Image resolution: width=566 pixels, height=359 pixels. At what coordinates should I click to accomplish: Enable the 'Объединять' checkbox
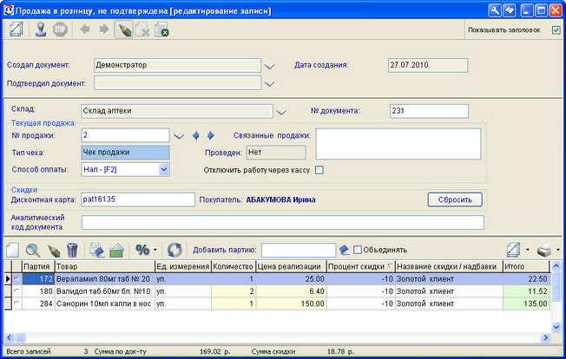point(358,250)
